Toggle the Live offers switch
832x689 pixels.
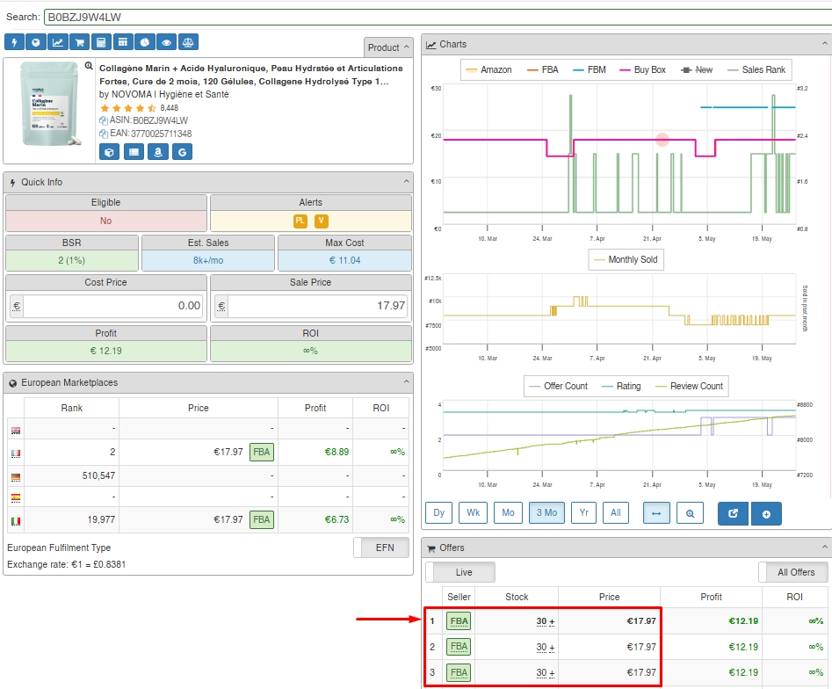[460, 572]
